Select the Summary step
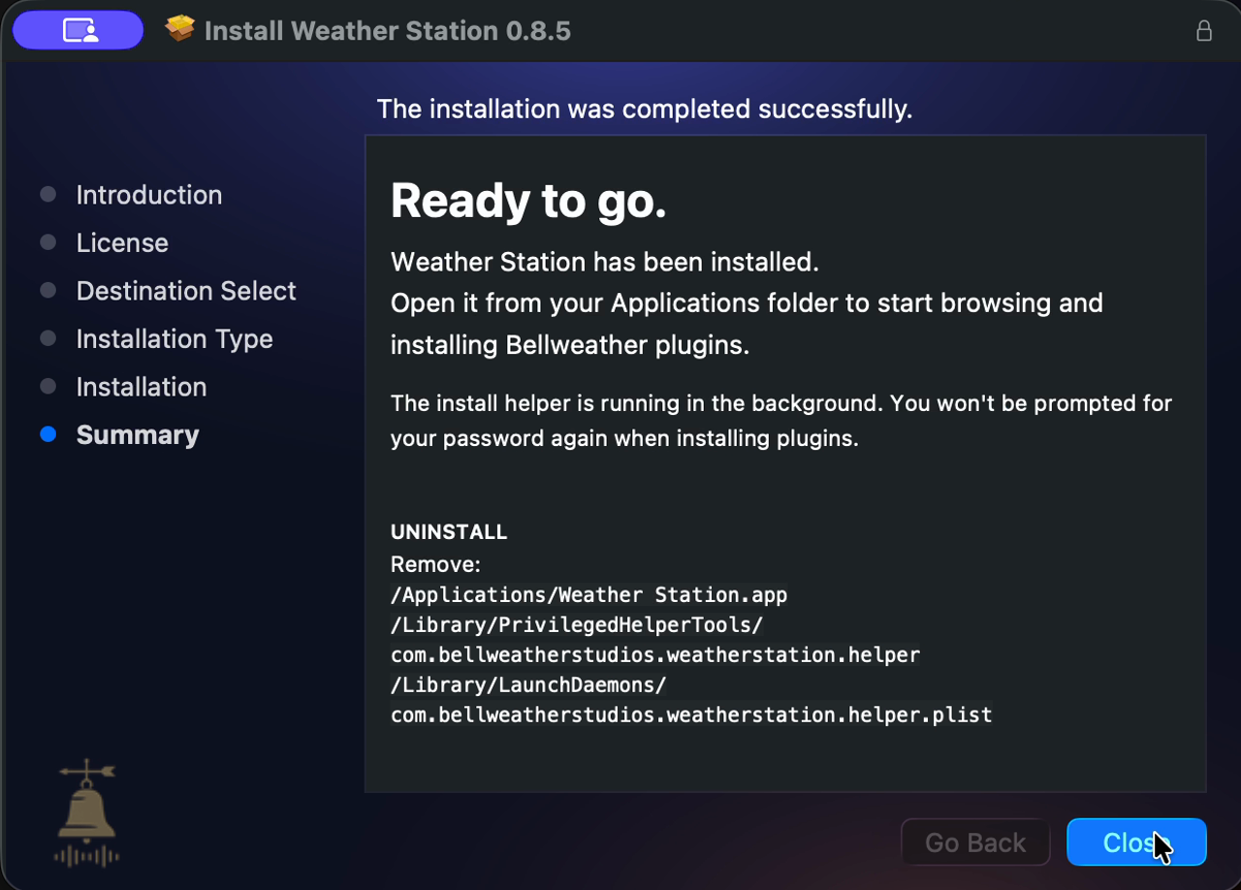 [138, 435]
